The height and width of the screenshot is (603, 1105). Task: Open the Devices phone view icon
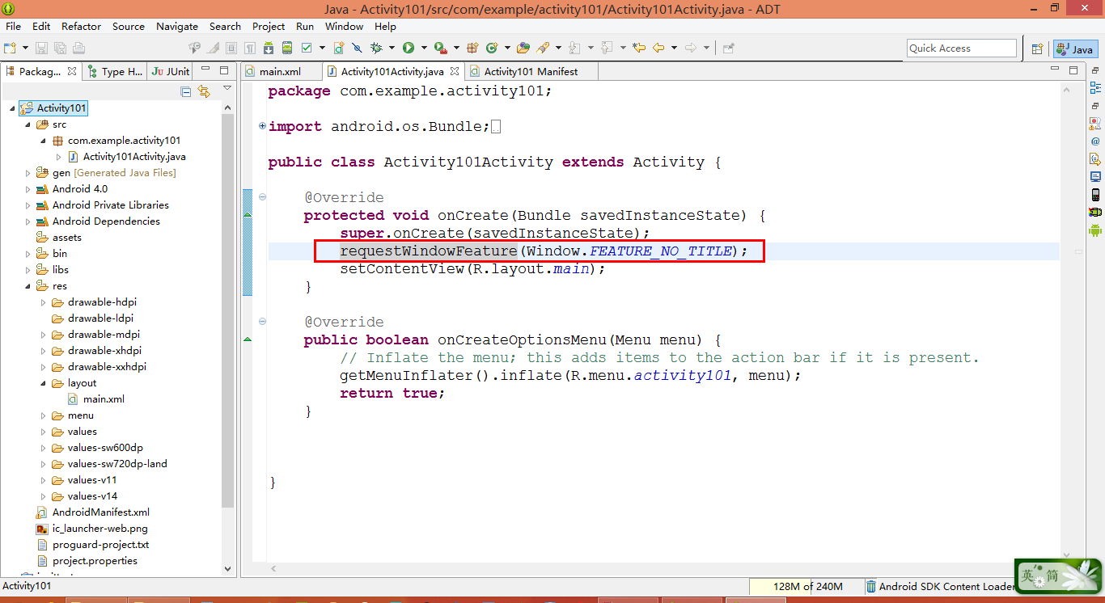point(1095,194)
